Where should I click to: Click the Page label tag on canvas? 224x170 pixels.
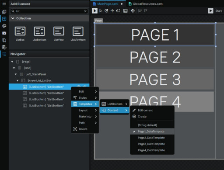pos(98,21)
